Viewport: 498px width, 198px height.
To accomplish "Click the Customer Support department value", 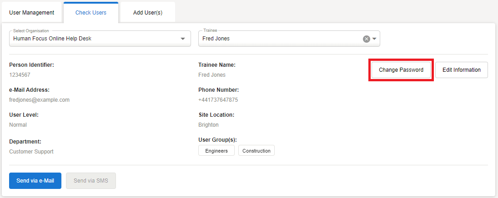I will 31,152.
